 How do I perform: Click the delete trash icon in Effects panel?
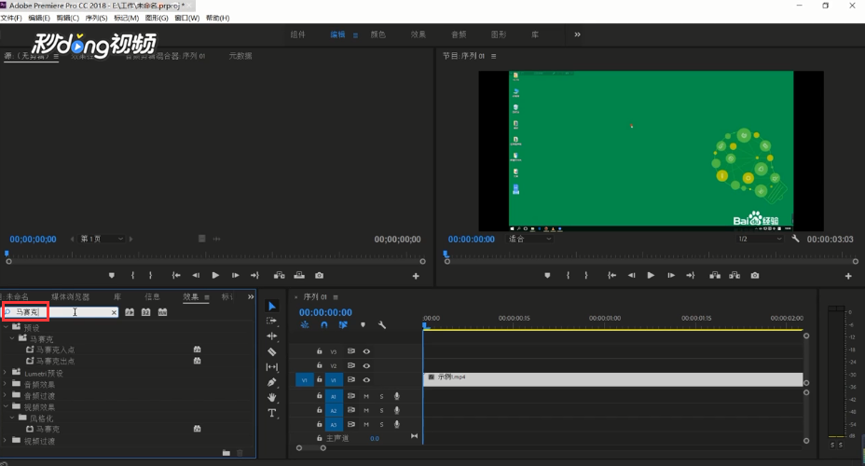pyautogui.click(x=240, y=452)
